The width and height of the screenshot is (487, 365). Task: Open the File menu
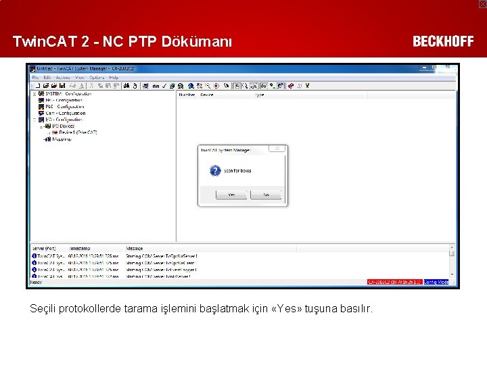[x=35, y=77]
